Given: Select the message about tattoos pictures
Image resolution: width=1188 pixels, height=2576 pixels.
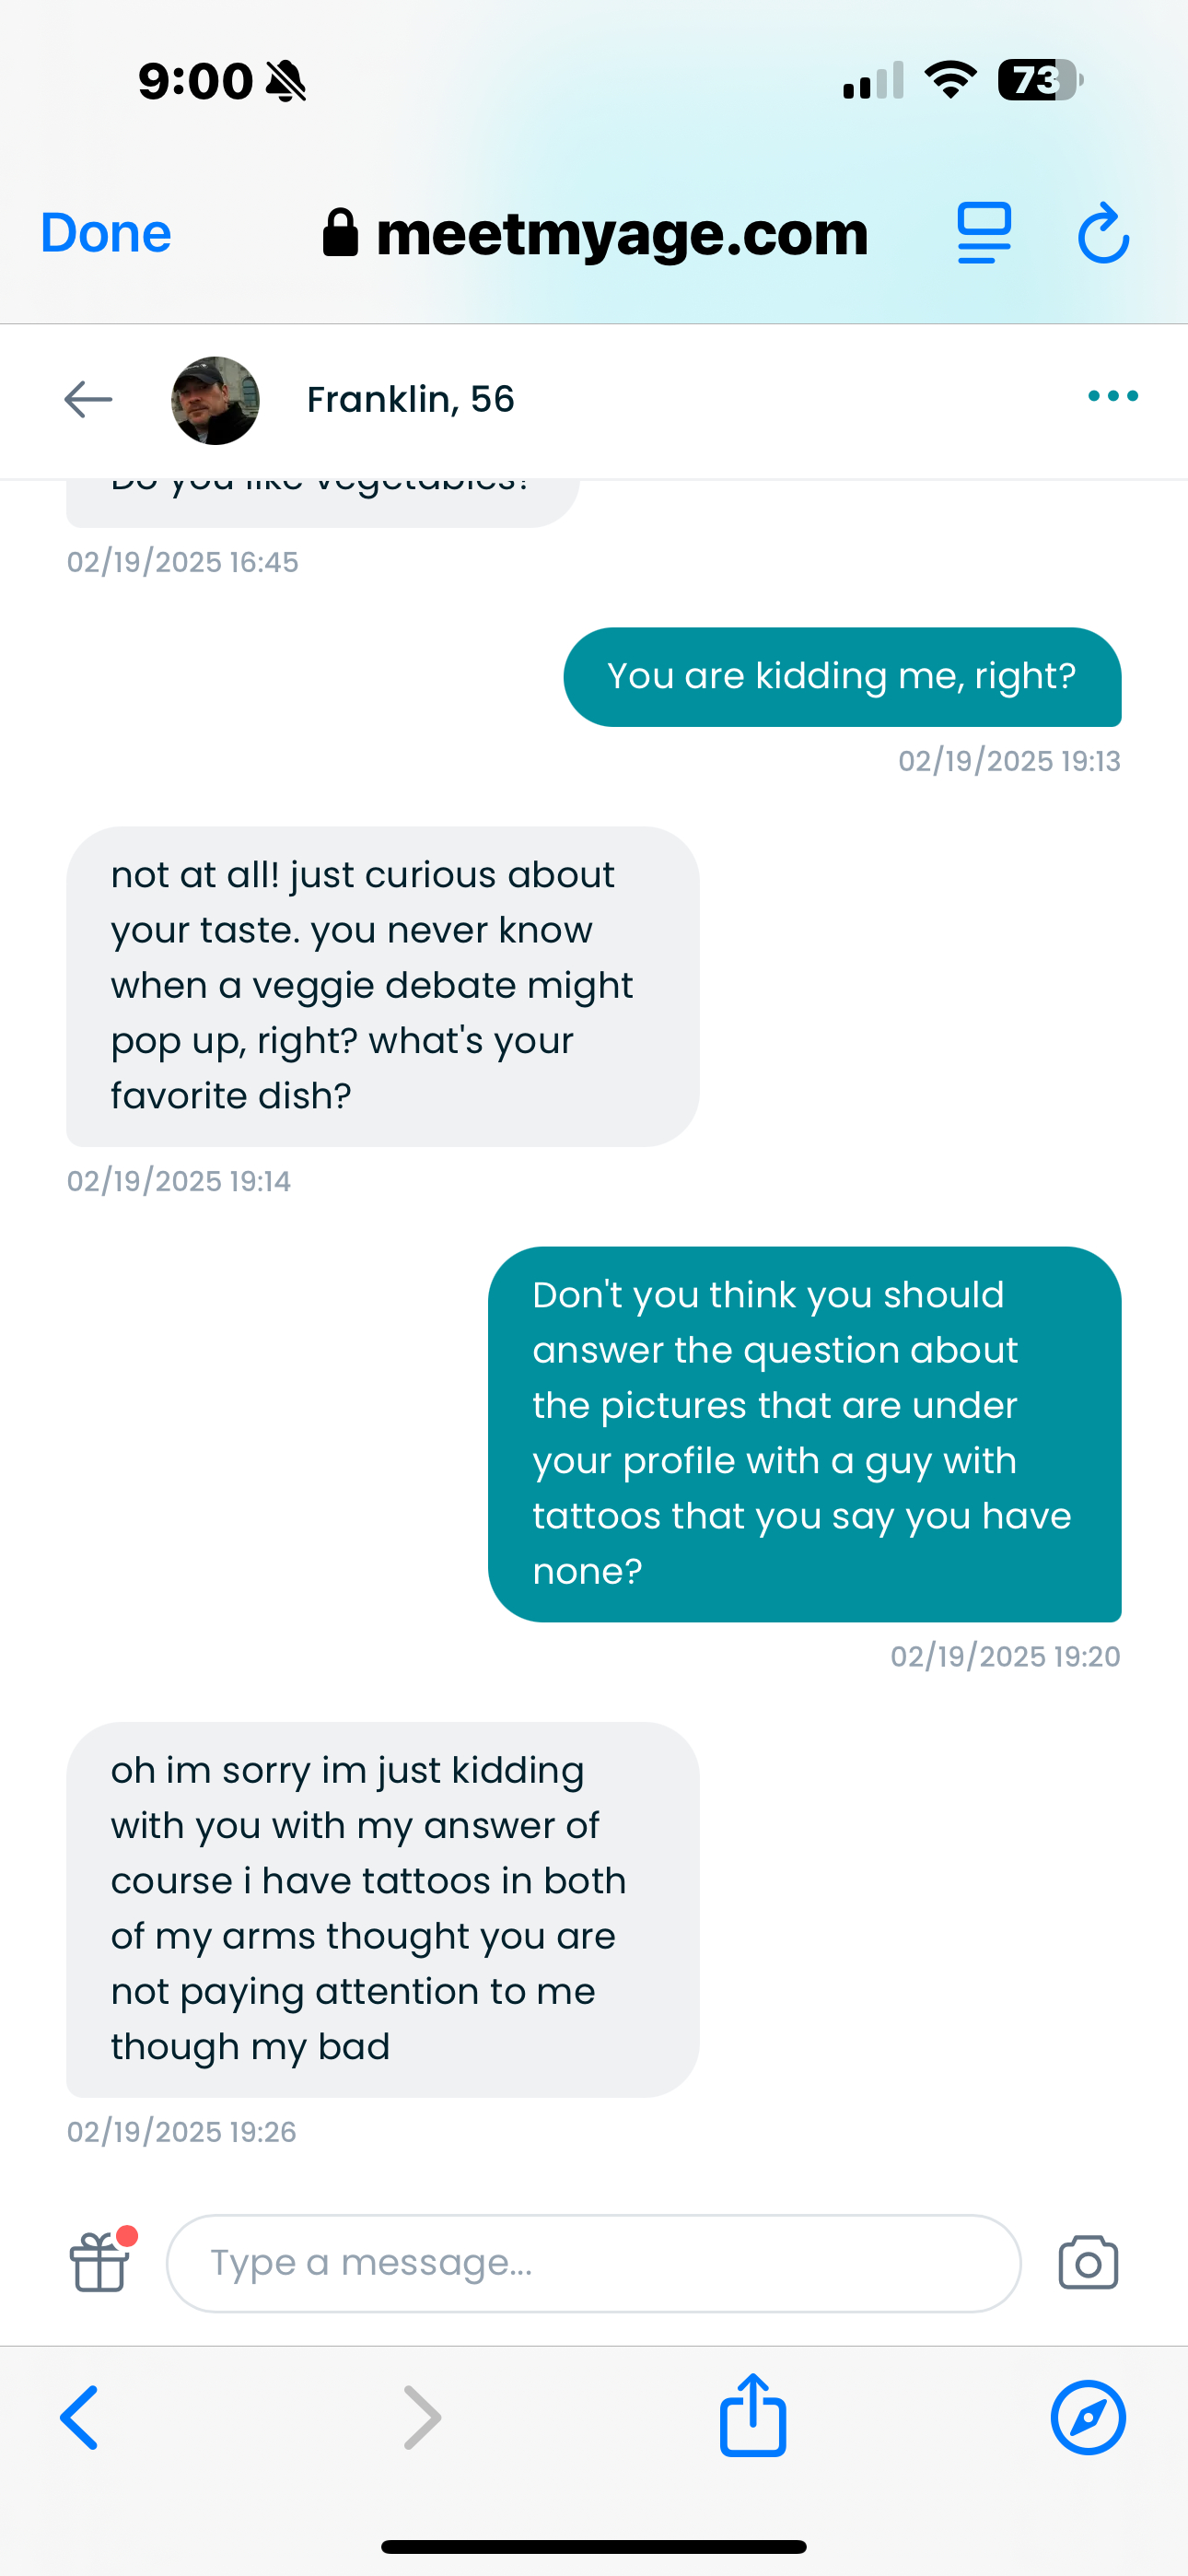Looking at the screenshot, I should click(804, 1433).
